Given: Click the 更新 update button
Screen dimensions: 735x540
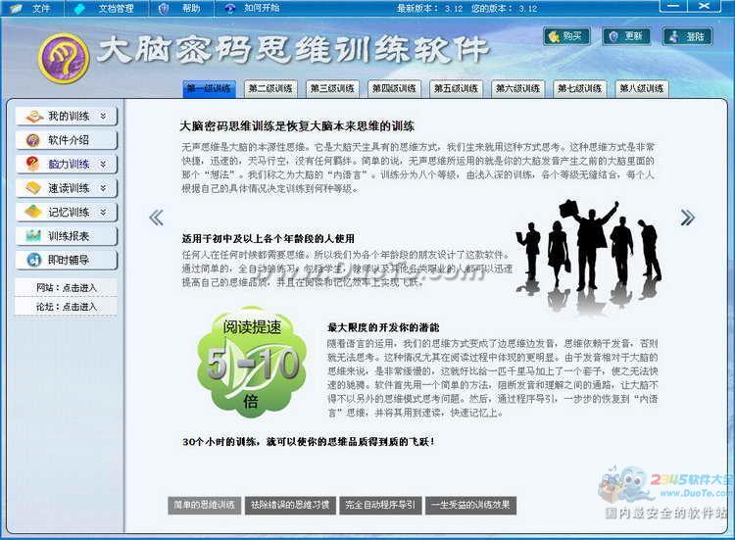Looking at the screenshot, I should 626,36.
